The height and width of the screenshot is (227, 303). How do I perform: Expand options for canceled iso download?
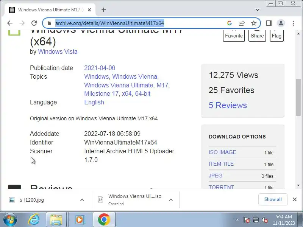pyautogui.click(x=171, y=200)
